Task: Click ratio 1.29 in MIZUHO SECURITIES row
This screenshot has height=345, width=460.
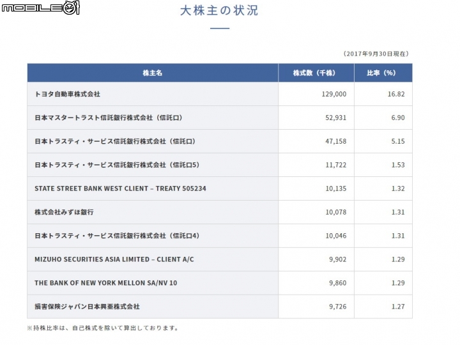Action: pyautogui.click(x=398, y=259)
